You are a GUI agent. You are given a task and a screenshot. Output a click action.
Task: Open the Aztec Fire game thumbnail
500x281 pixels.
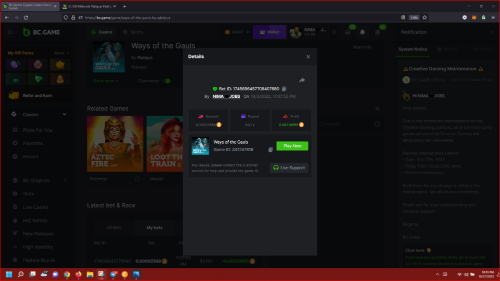[115, 145]
